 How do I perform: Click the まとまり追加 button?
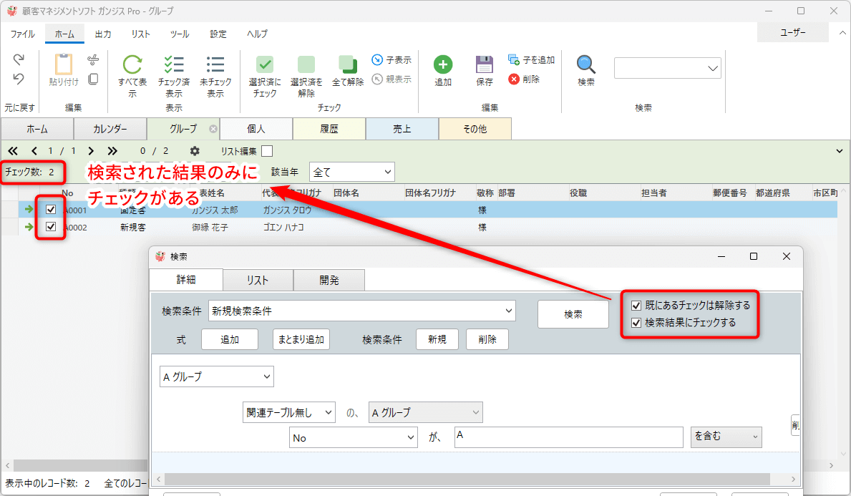tap(301, 339)
